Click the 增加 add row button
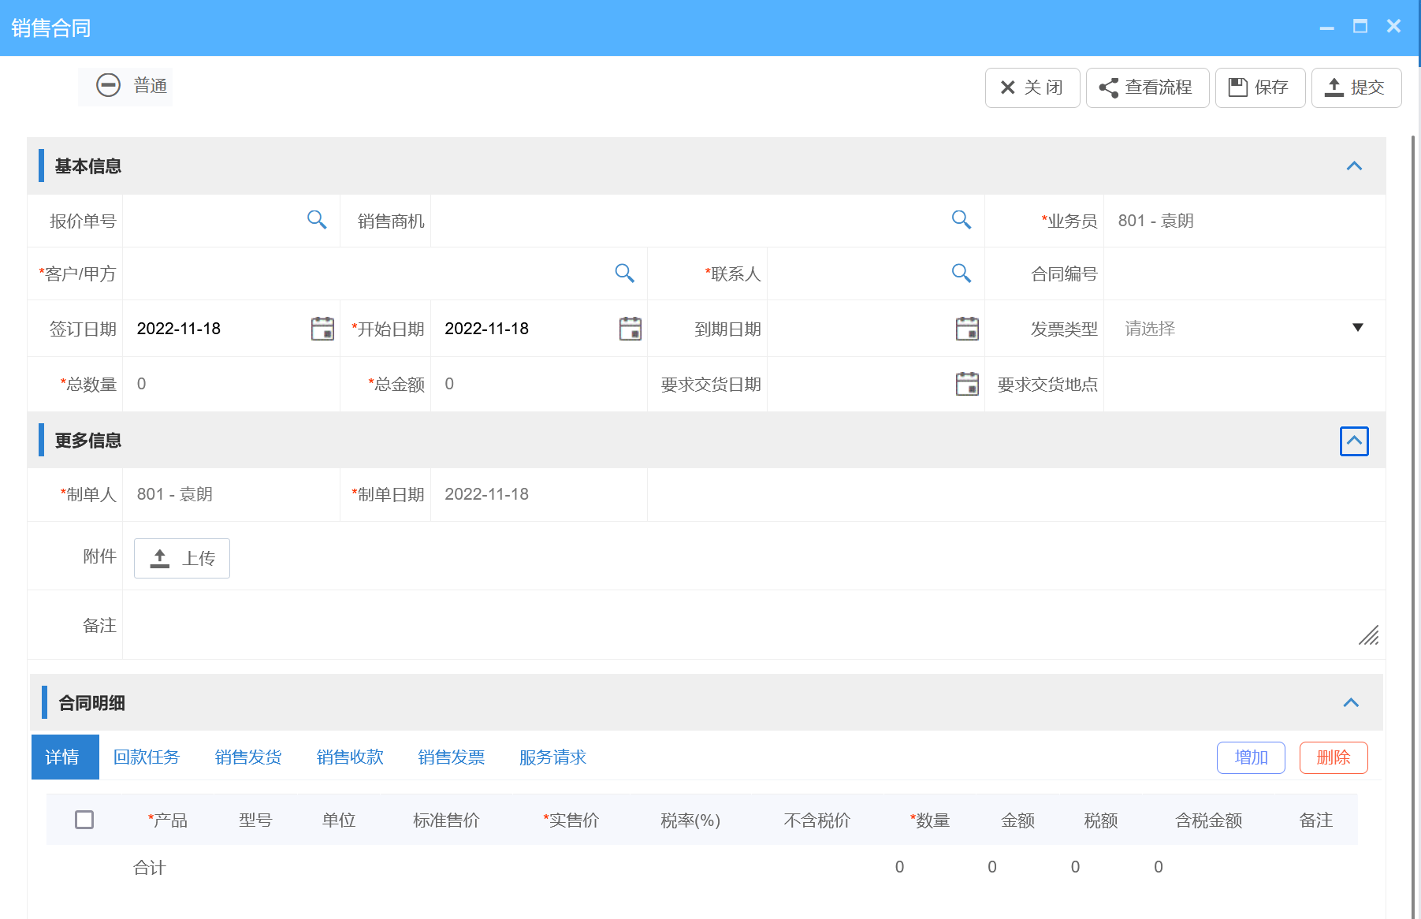This screenshot has width=1421, height=919. coord(1251,757)
